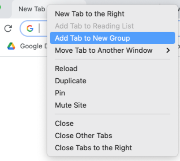Click Reload in the context menu

click(x=112, y=68)
